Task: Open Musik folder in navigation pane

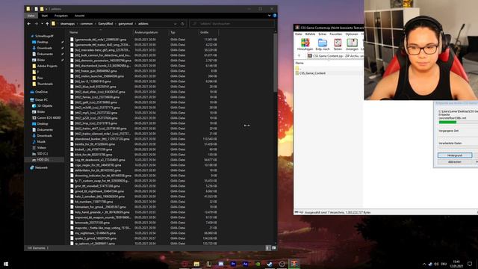Action: click(41, 141)
